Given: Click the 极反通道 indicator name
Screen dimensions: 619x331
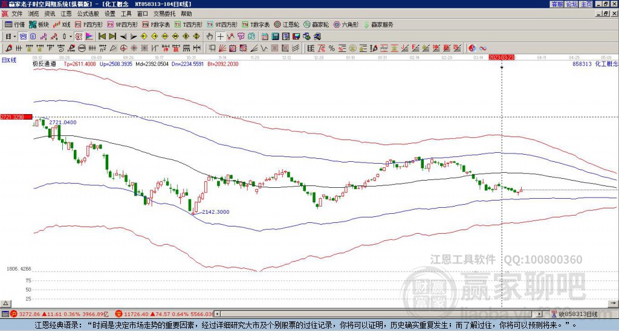Looking at the screenshot, I should tap(44, 63).
